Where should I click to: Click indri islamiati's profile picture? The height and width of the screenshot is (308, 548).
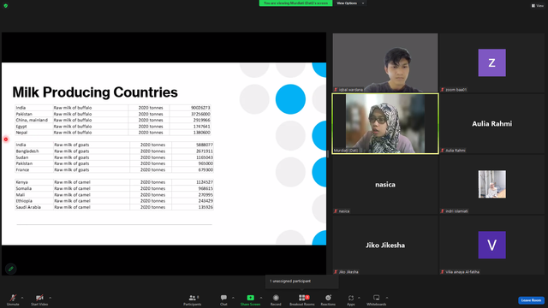(491, 184)
